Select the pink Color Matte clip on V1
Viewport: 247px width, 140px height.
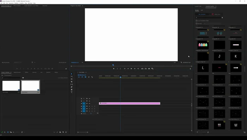pos(129,103)
